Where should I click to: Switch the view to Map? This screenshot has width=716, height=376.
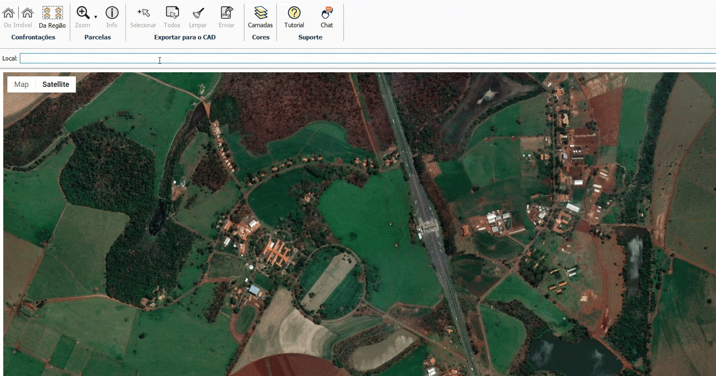[21, 84]
